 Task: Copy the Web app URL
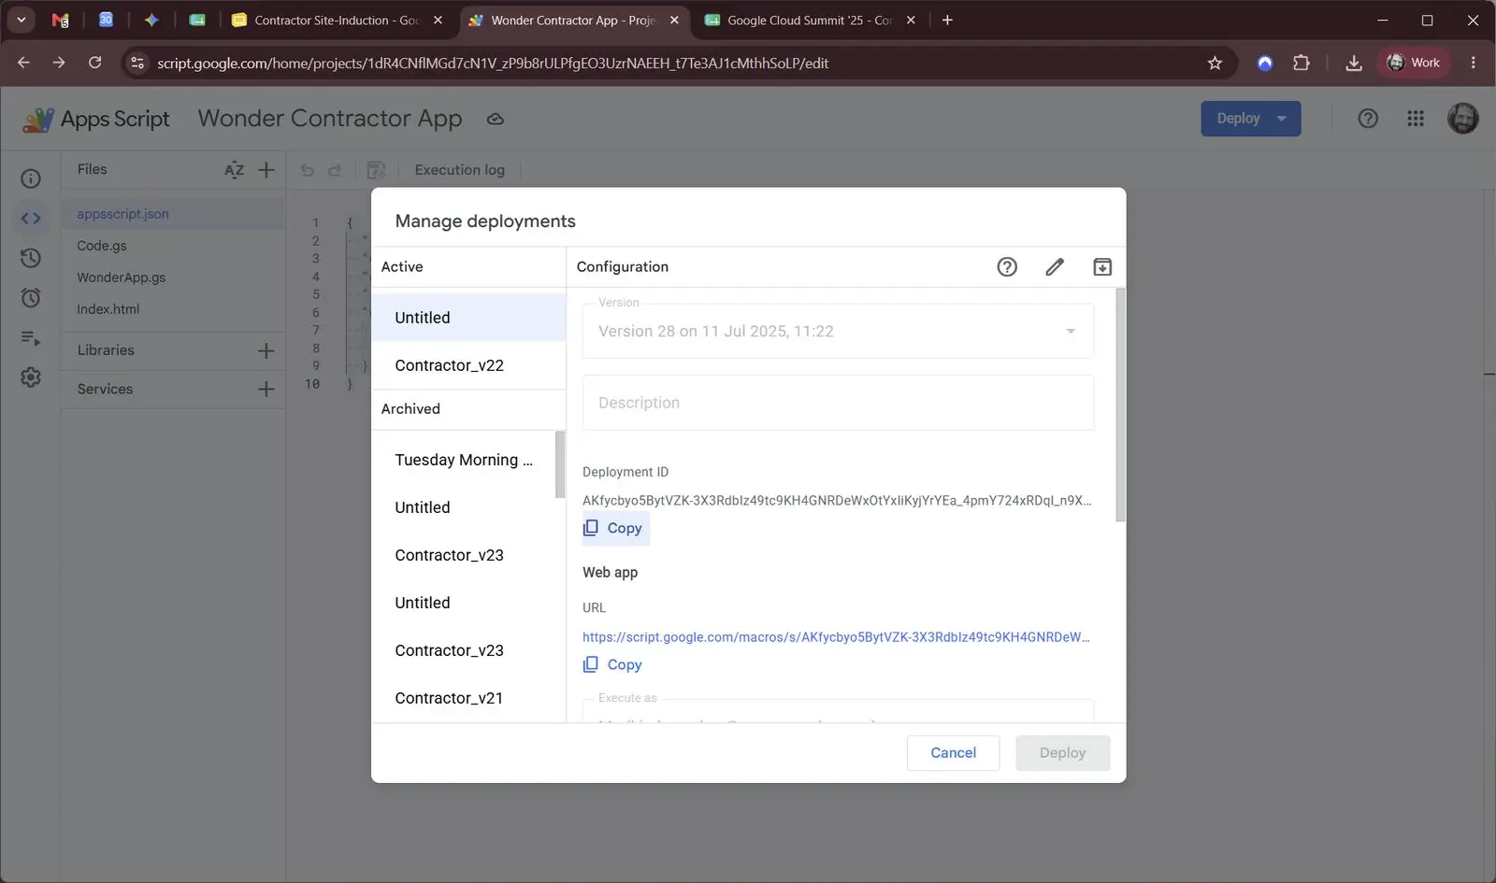click(x=613, y=664)
